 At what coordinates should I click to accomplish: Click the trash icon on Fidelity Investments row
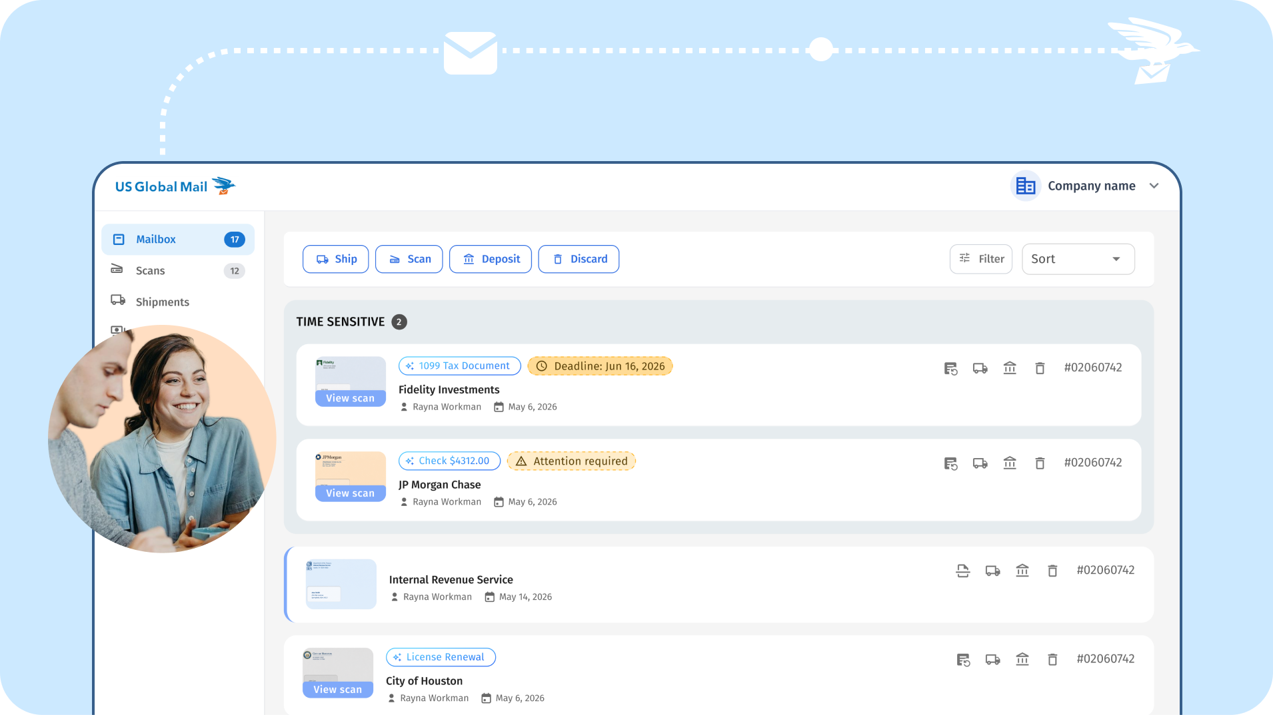(1040, 368)
